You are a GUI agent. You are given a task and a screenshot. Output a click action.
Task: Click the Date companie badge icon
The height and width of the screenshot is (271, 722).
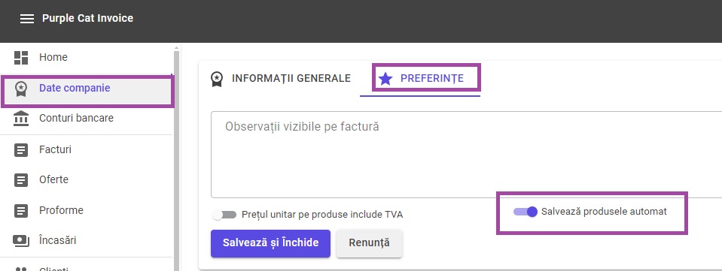21,88
